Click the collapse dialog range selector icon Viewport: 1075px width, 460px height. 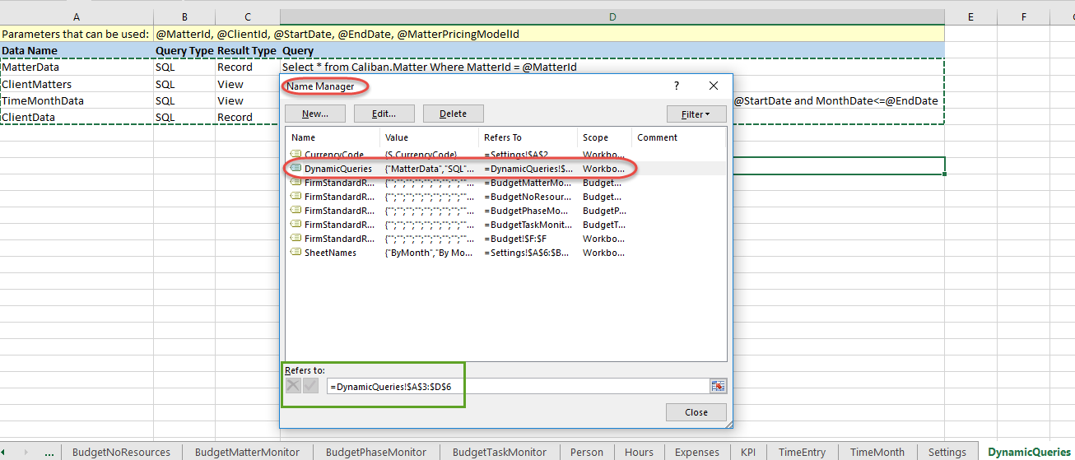tap(718, 386)
